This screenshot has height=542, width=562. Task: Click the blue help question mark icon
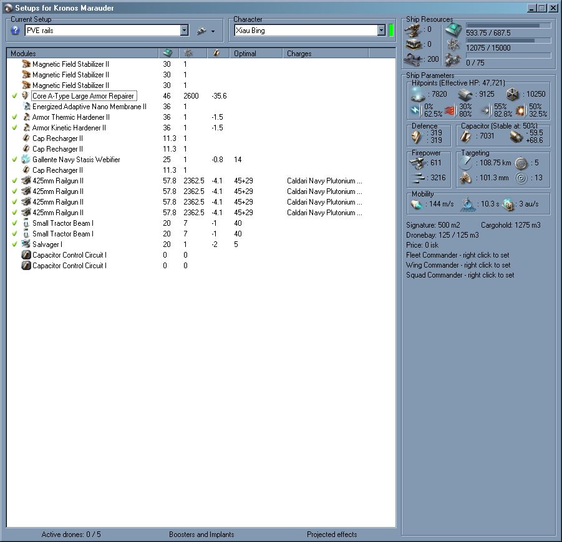15,31
